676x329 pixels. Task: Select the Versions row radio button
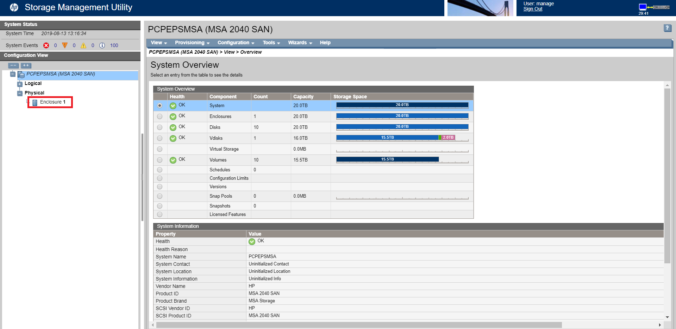[160, 186]
